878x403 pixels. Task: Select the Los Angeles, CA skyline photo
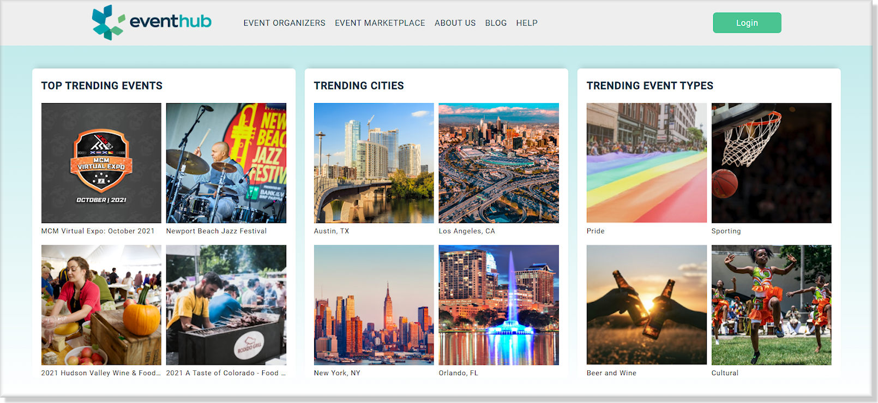(498, 163)
